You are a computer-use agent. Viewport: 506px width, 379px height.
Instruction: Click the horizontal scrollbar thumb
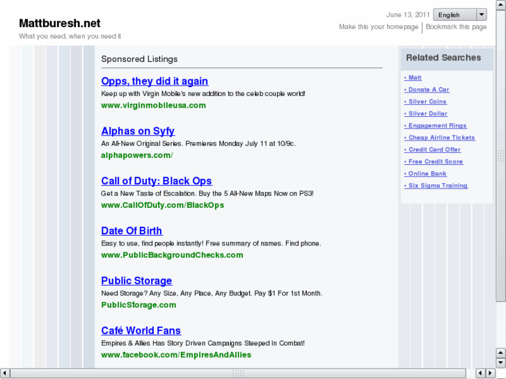click(x=238, y=373)
